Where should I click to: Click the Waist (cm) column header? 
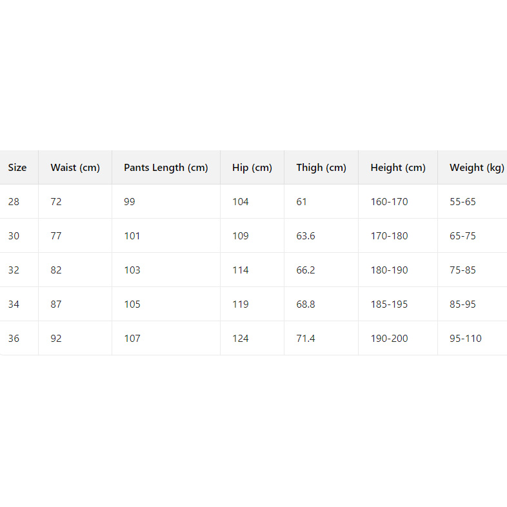pyautogui.click(x=75, y=168)
